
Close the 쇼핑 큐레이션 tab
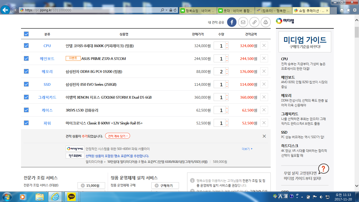click(327, 11)
